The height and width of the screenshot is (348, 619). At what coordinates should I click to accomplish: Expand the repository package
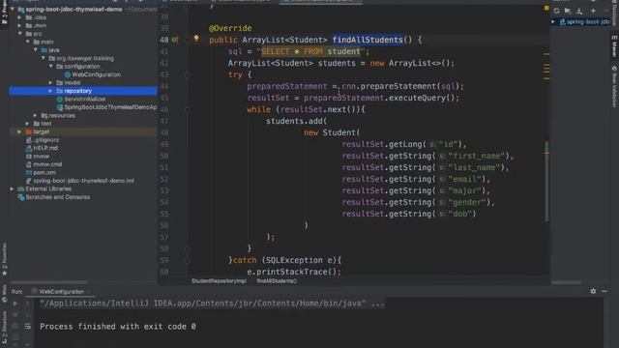51,91
